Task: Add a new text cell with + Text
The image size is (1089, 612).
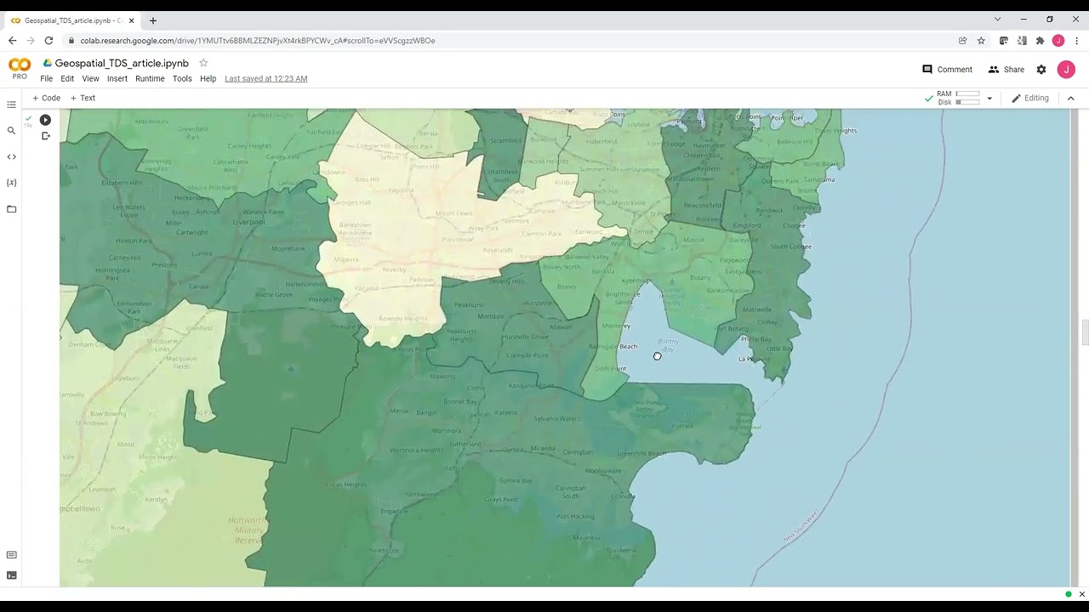Action: tap(83, 98)
